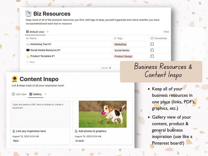
Task: Click the star icon for Product Template #1
Action: 28,56
